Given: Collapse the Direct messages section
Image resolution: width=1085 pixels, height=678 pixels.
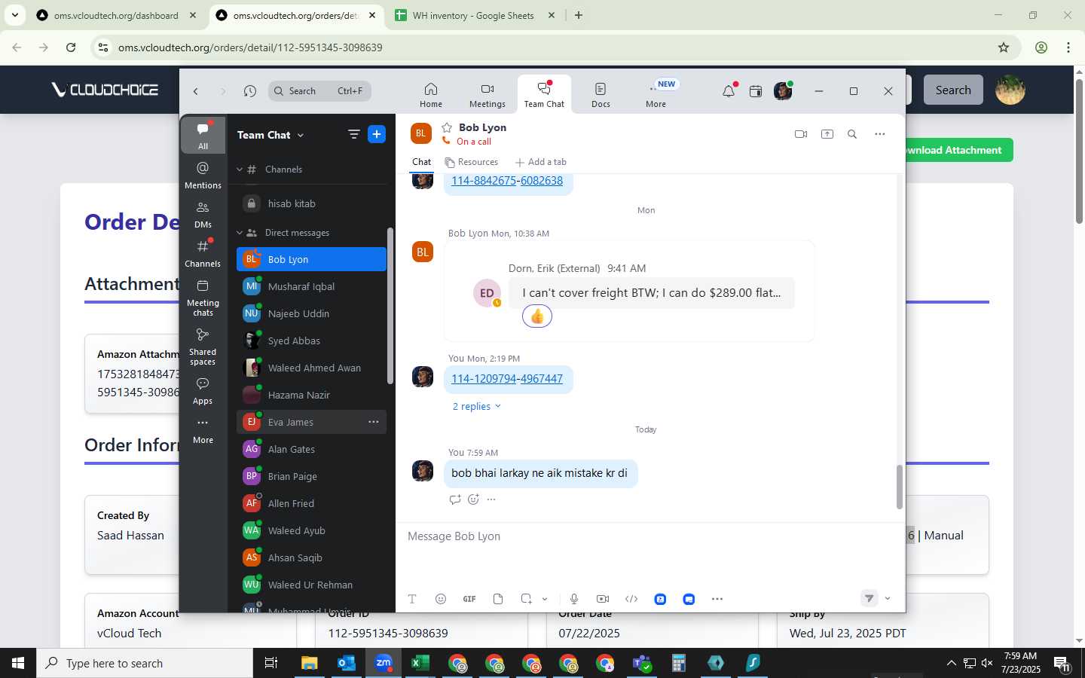Looking at the screenshot, I should (240, 233).
